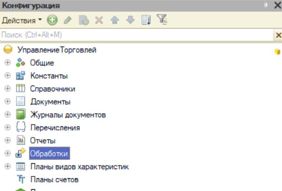Click the Планы видов характеристик icon
The height and width of the screenshot is (191, 282).
(20, 166)
